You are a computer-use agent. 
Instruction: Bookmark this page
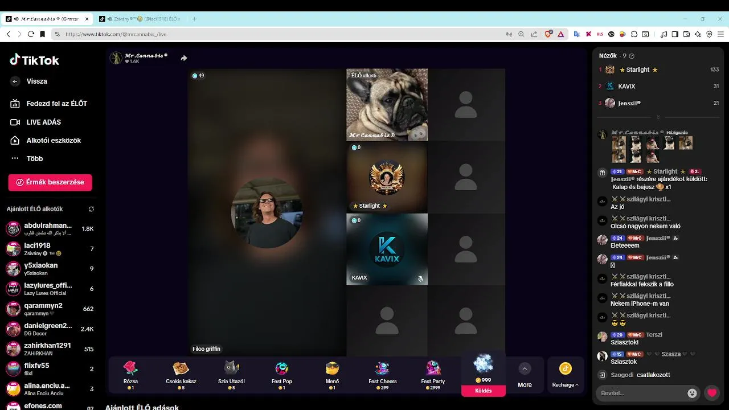click(42, 34)
